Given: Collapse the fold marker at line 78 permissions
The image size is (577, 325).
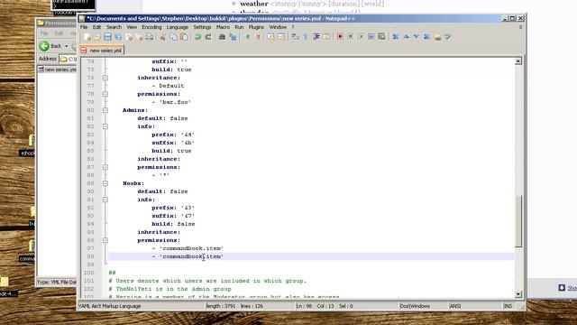Looking at the screenshot, I should pos(105,94).
